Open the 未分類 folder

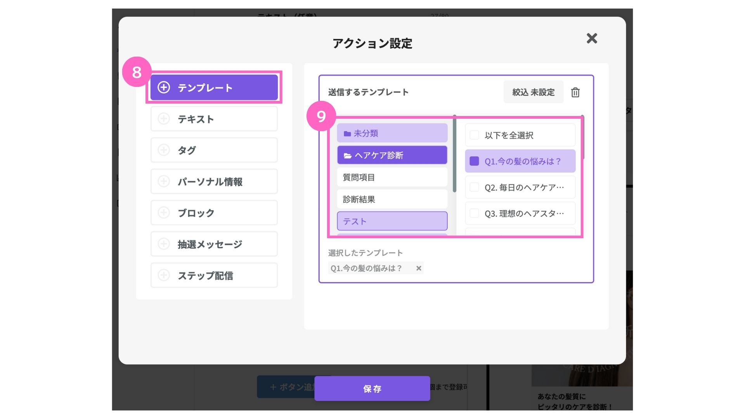tap(392, 133)
